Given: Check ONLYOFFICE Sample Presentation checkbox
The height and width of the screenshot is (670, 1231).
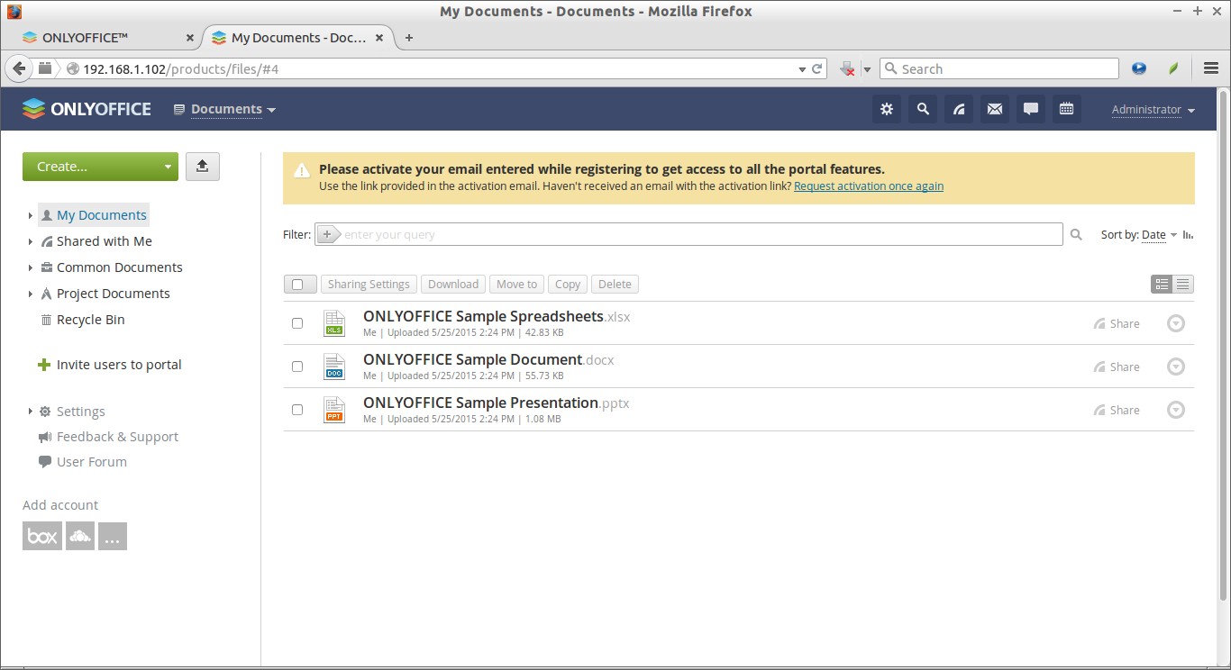Looking at the screenshot, I should (297, 410).
